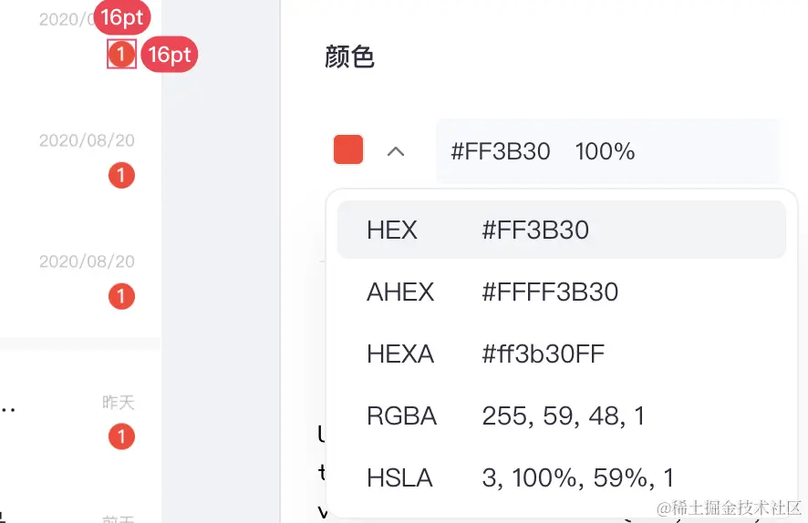Click the truncated date beside the top 16pt label
The image size is (808, 523).
pos(64,19)
